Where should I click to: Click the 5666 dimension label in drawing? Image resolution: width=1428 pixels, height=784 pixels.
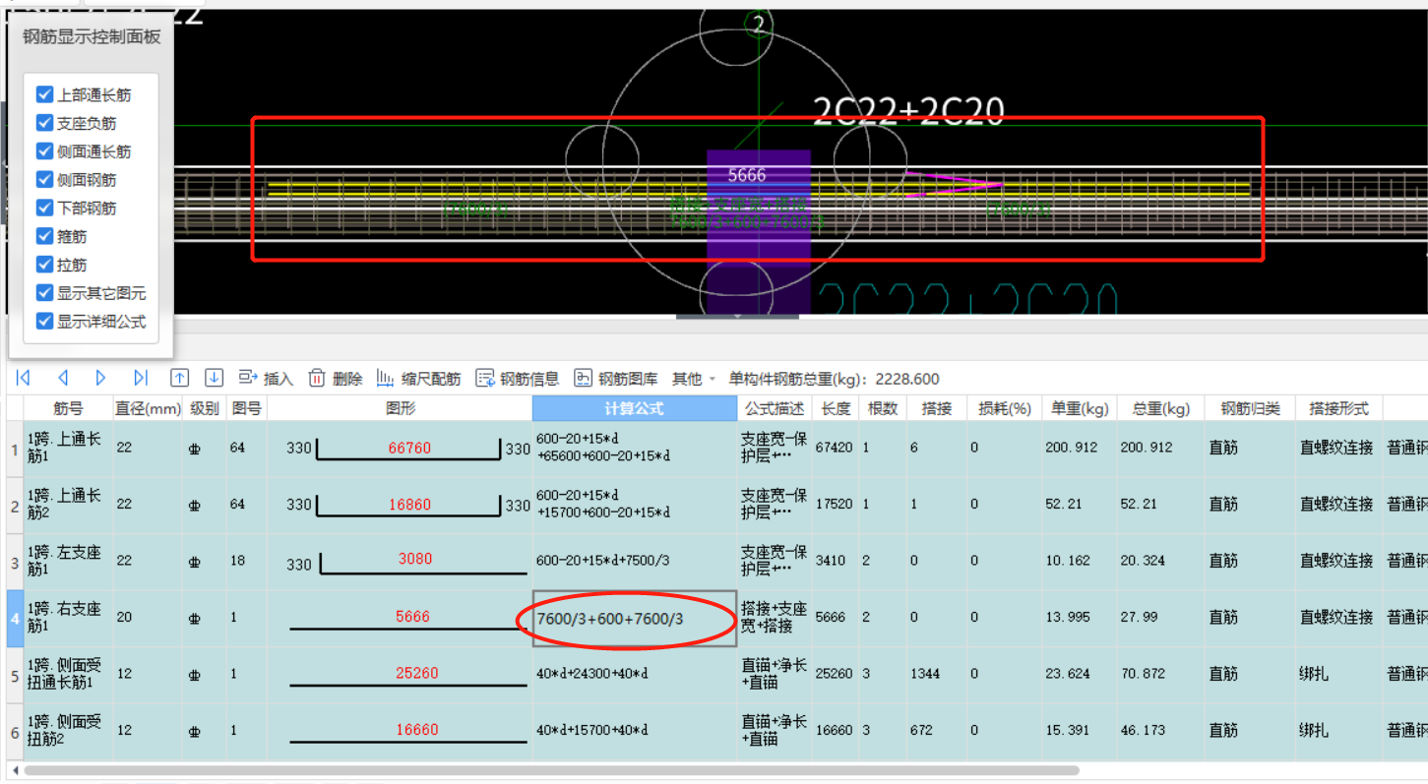click(746, 175)
